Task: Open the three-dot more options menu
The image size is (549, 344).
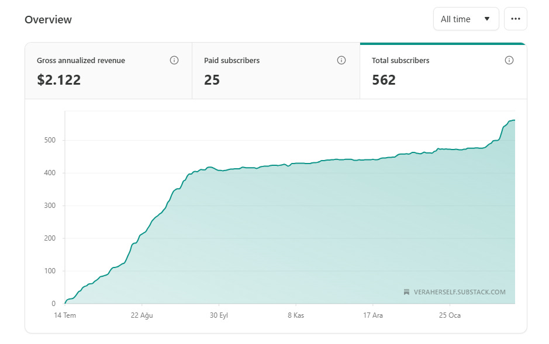Action: click(516, 19)
